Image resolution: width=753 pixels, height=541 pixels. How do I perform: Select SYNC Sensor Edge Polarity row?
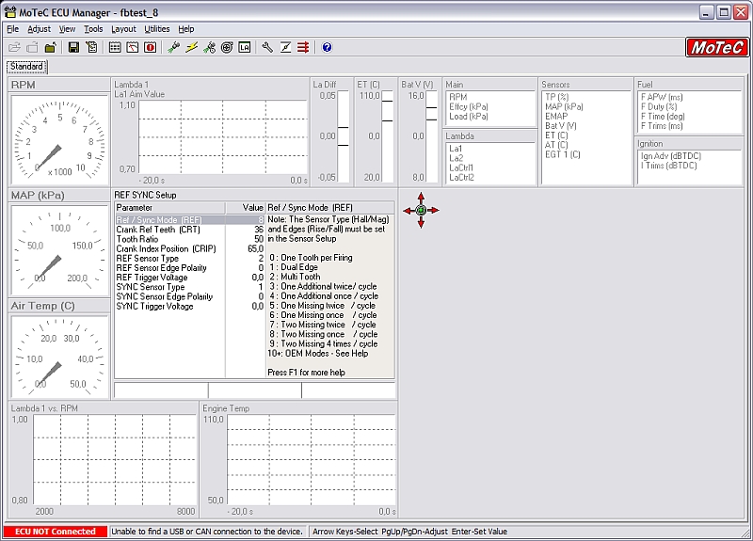190,296
